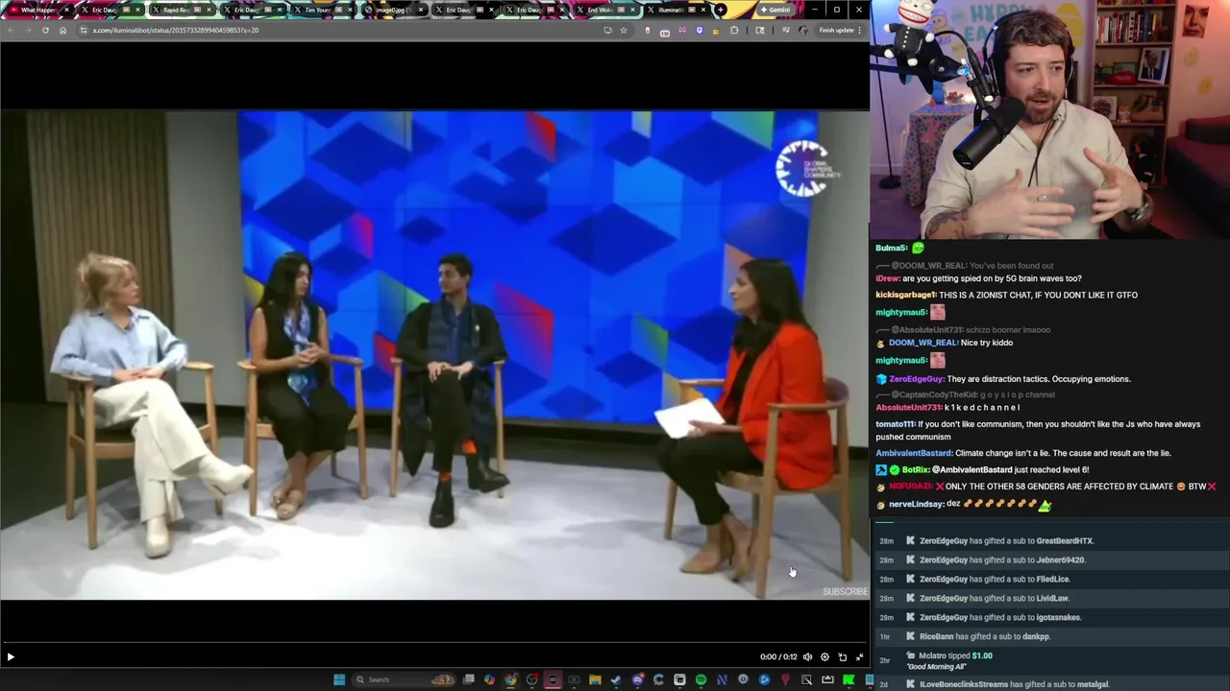Click the taskbar Search box
Image resolution: width=1230 pixels, height=691 pixels.
coord(404,679)
